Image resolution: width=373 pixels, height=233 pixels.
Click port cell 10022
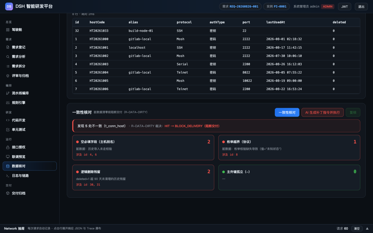(247, 81)
